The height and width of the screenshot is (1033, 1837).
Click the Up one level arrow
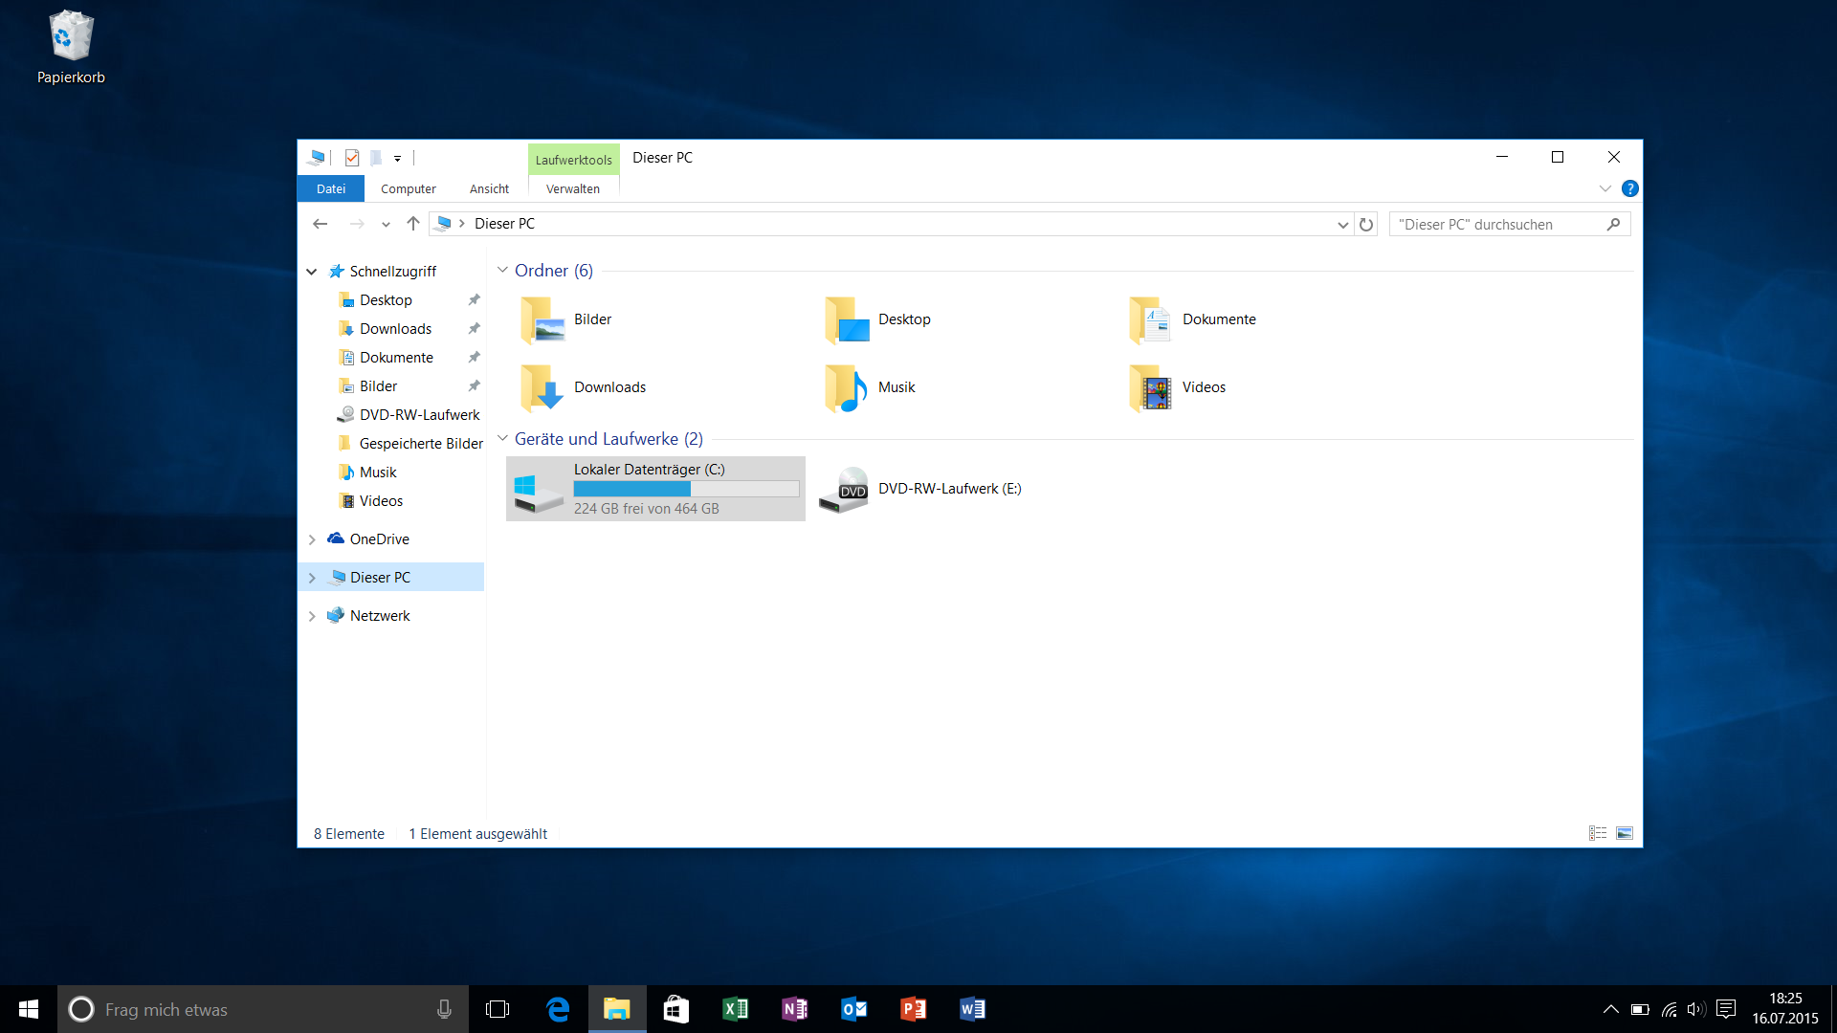(x=412, y=224)
